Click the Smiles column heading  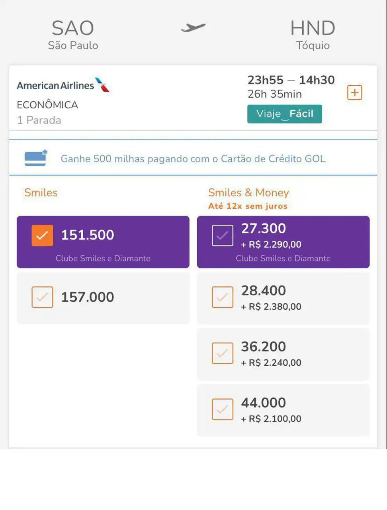tap(41, 192)
